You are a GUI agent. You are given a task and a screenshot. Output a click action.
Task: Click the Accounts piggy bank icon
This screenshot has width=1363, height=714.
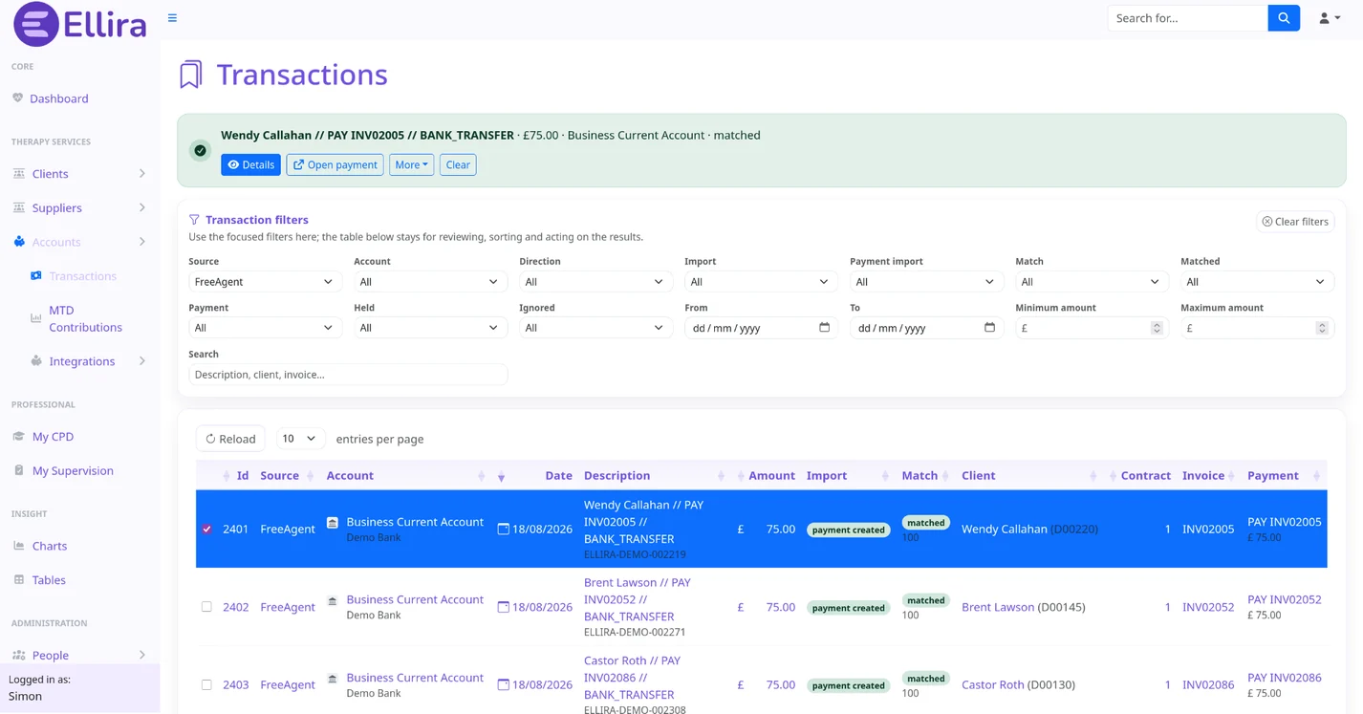(18, 242)
